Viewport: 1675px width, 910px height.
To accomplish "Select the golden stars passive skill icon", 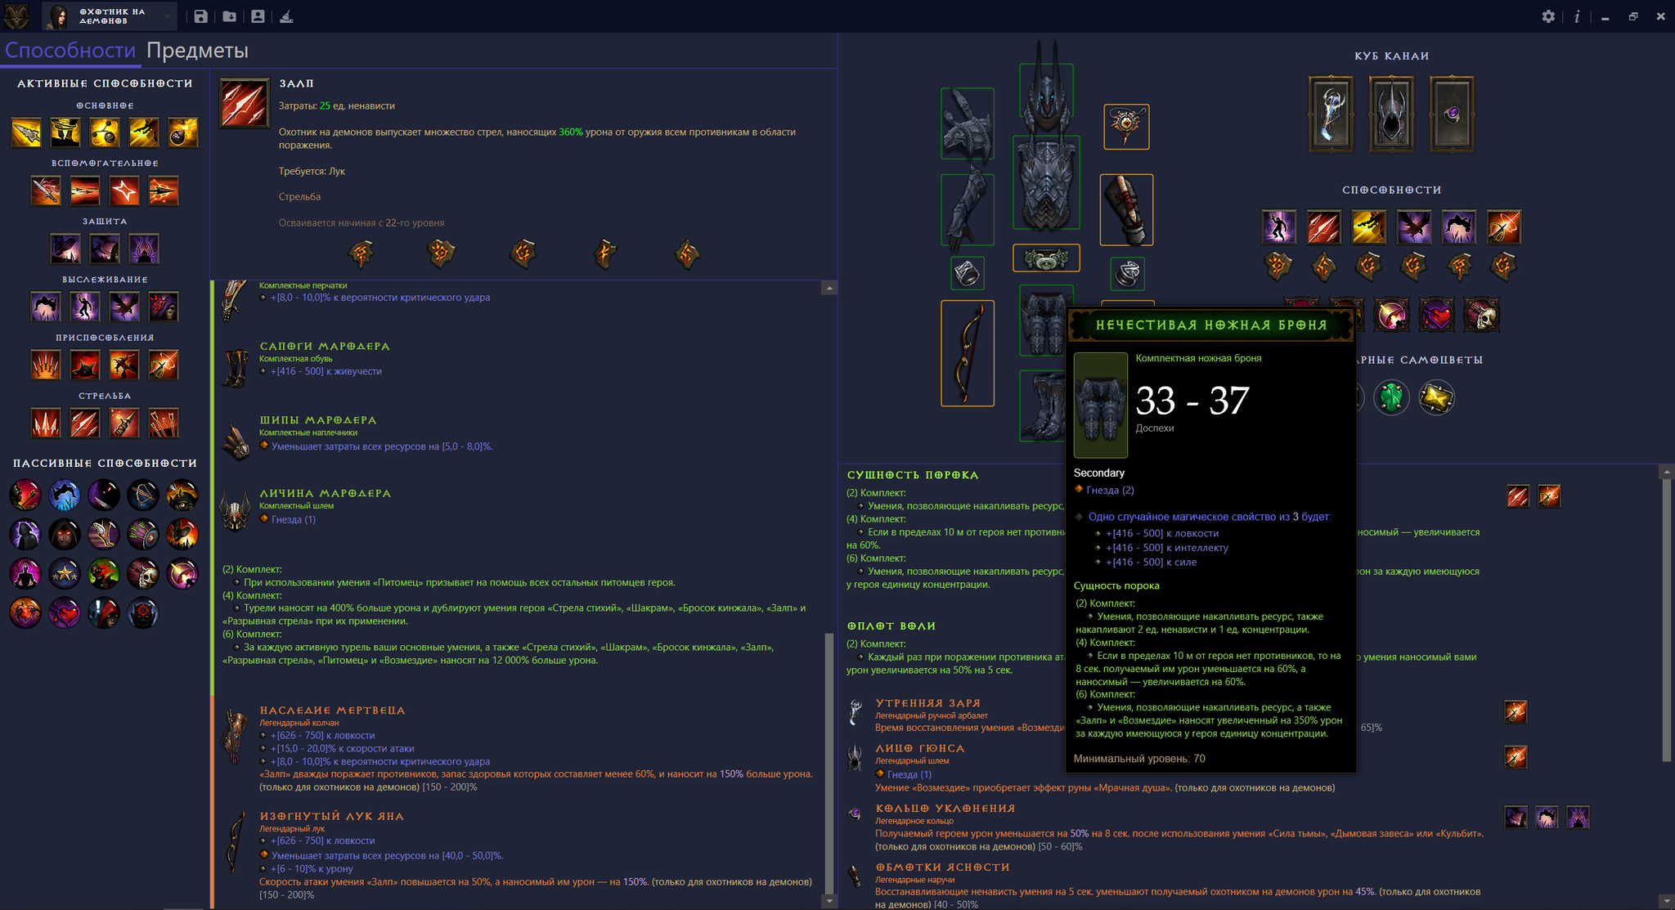I will click(x=65, y=574).
